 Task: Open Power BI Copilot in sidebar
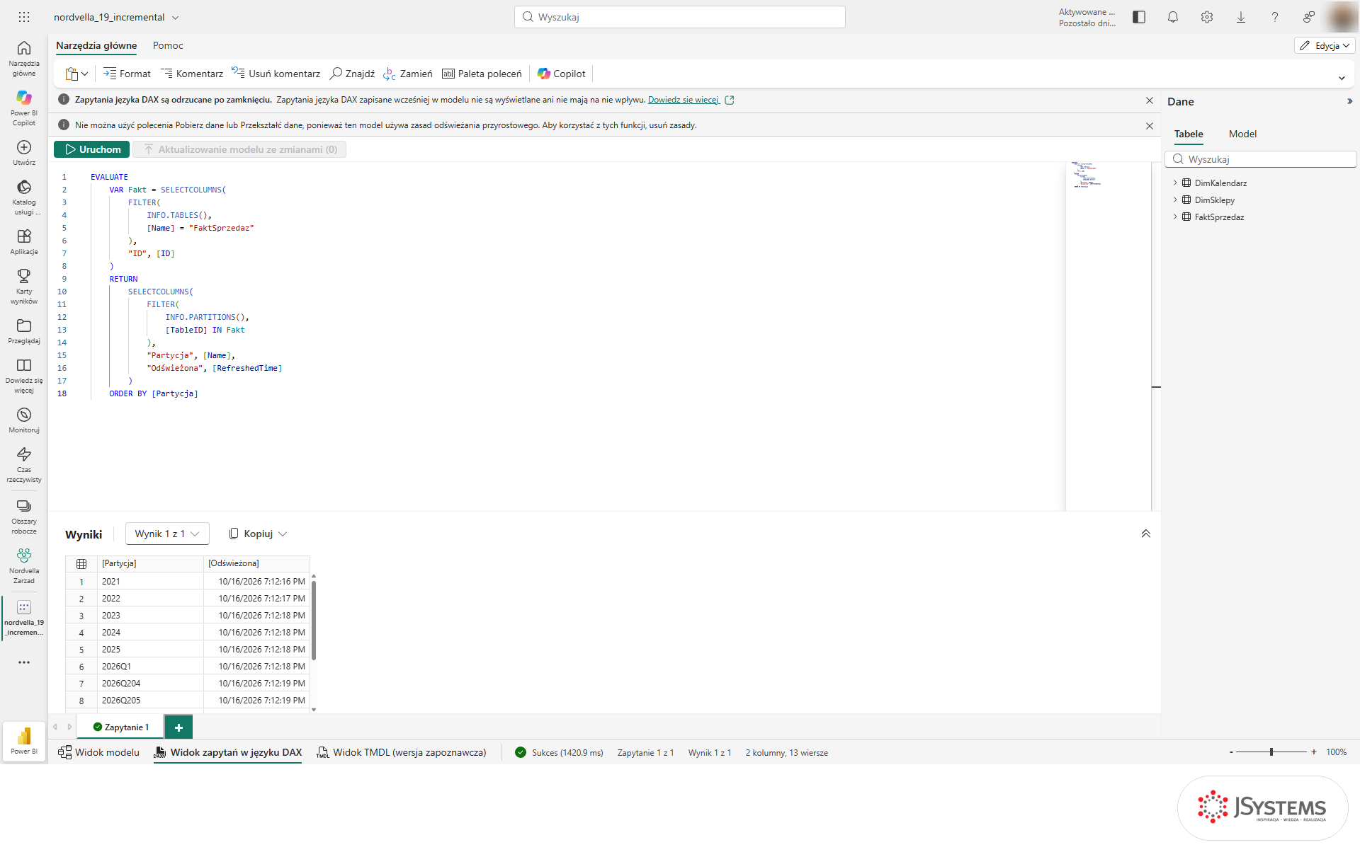click(x=24, y=108)
